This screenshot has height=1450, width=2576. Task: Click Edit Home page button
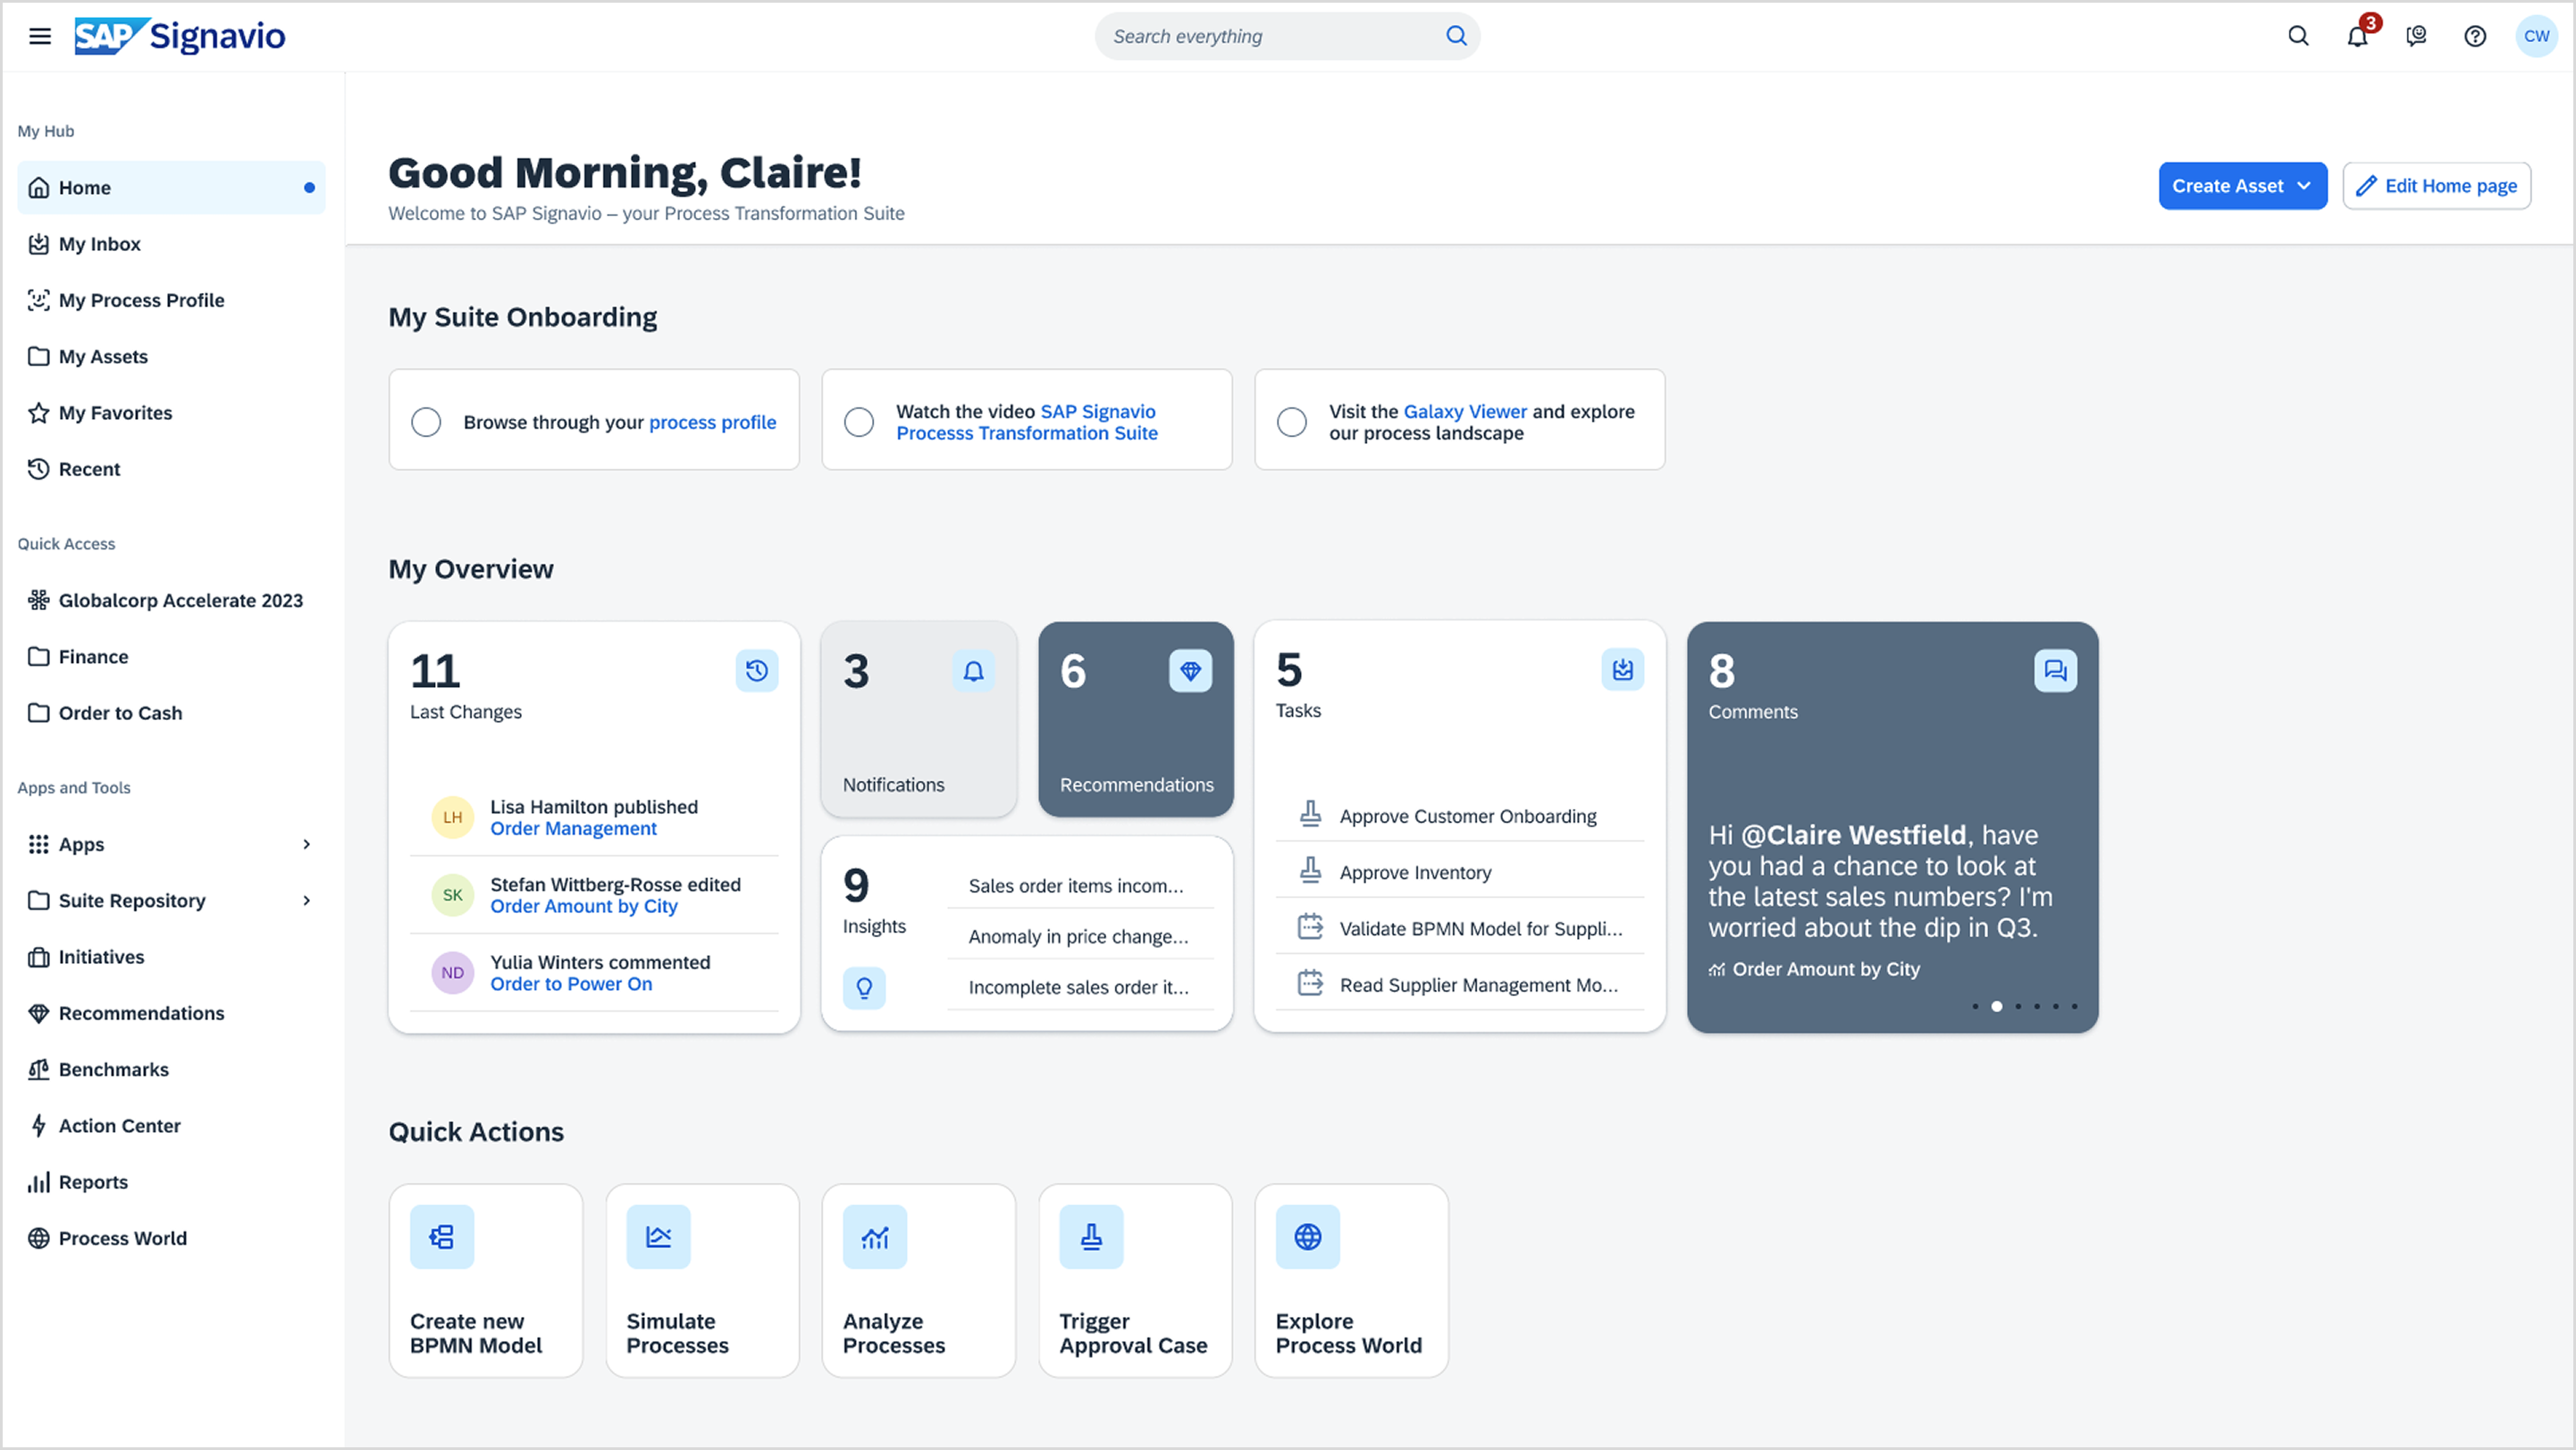(x=2436, y=186)
